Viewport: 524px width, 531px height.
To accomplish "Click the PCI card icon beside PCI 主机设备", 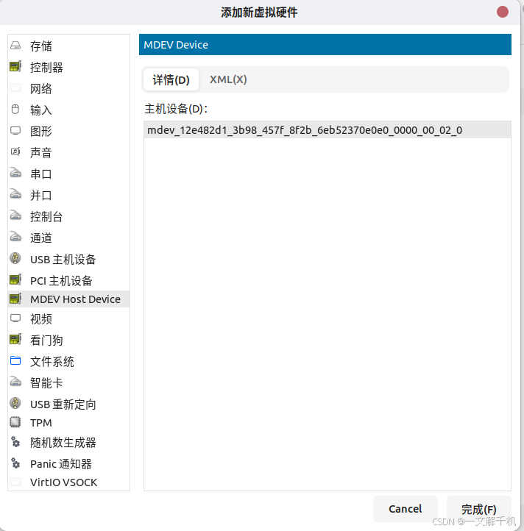I will pos(15,279).
